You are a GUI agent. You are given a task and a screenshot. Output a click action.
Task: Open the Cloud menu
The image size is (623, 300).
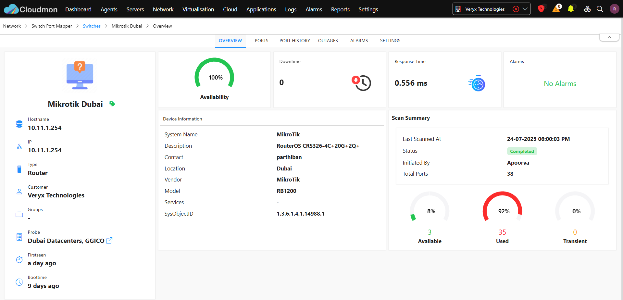pyautogui.click(x=230, y=9)
